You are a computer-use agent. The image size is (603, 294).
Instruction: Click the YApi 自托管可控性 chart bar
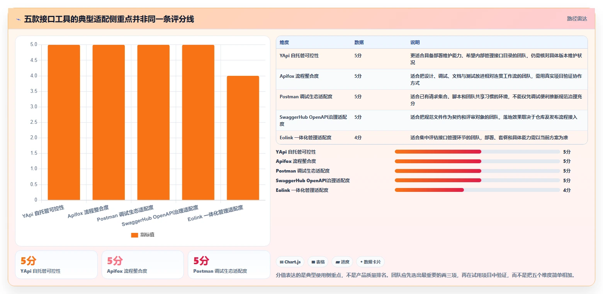64,122
